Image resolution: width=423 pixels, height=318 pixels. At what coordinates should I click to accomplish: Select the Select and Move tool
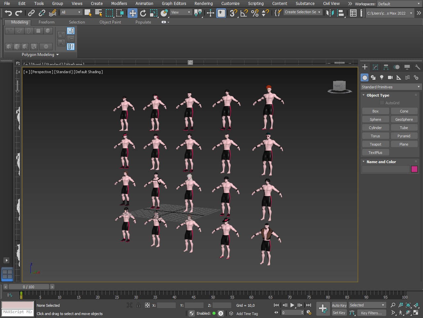point(133,13)
